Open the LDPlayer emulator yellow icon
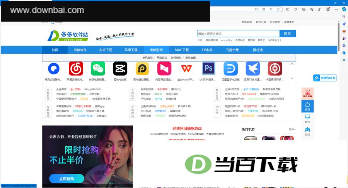The height and width of the screenshot is (188, 348). click(142, 69)
